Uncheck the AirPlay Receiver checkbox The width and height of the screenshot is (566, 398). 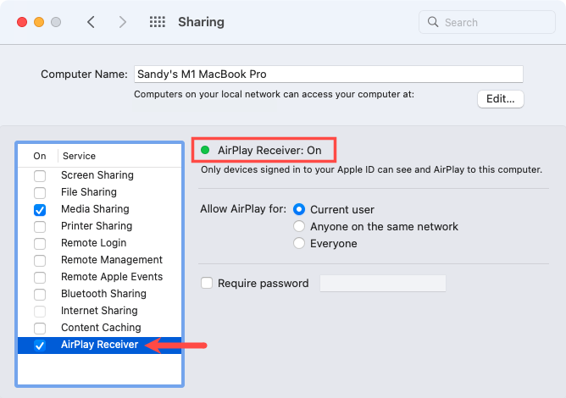tap(40, 345)
